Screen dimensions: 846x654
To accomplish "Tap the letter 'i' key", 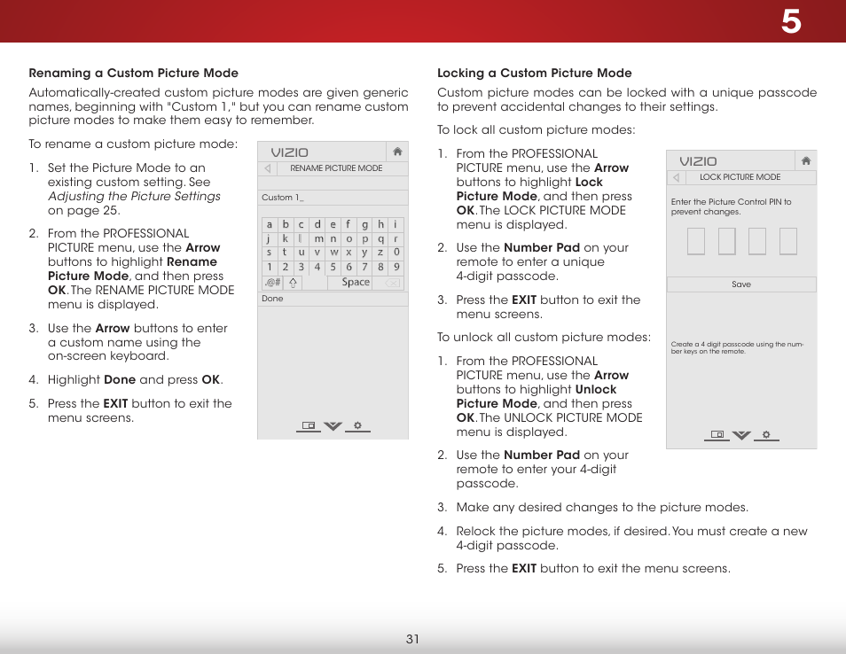I will click(396, 224).
